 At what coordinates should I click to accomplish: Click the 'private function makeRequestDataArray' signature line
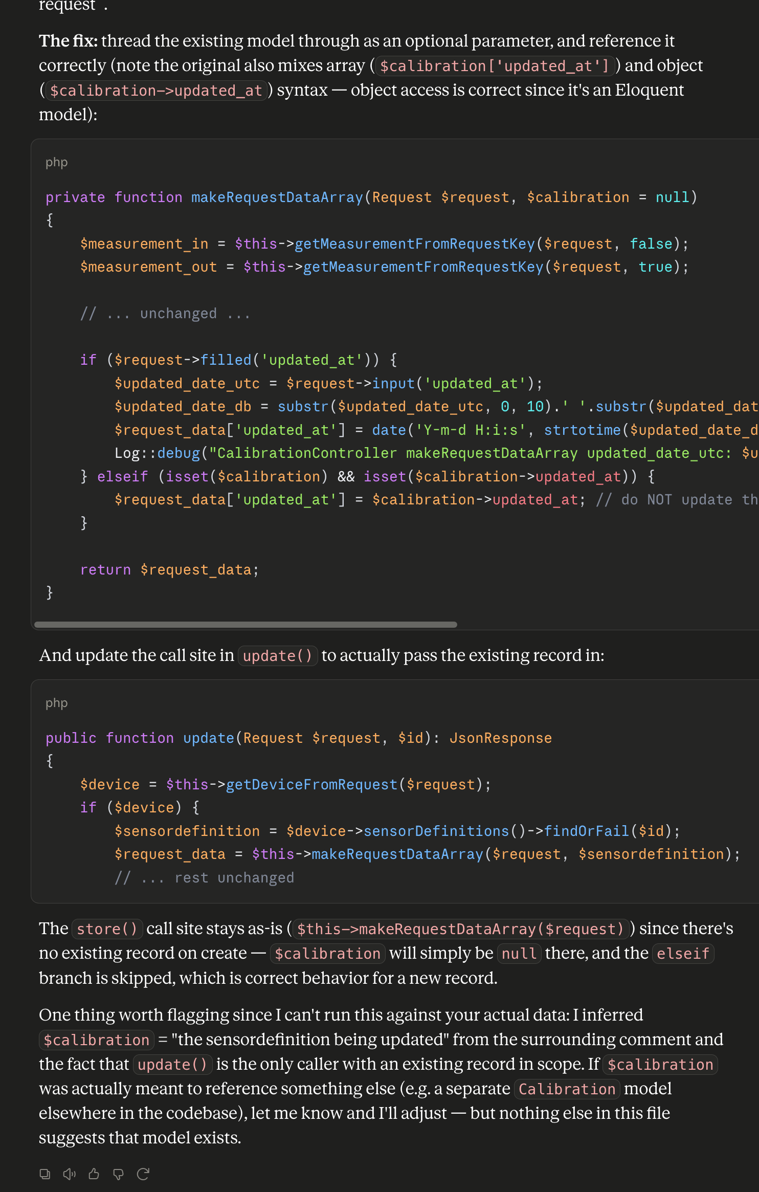click(371, 197)
